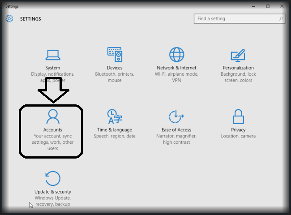
Task: Click 'Windows Update, recovery, backup' description
Action: 53,201
